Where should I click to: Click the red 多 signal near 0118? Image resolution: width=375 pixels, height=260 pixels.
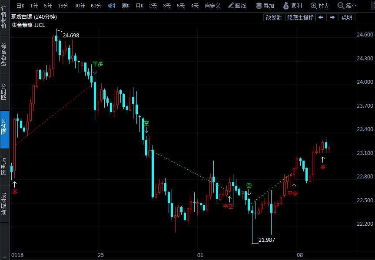tap(15, 192)
